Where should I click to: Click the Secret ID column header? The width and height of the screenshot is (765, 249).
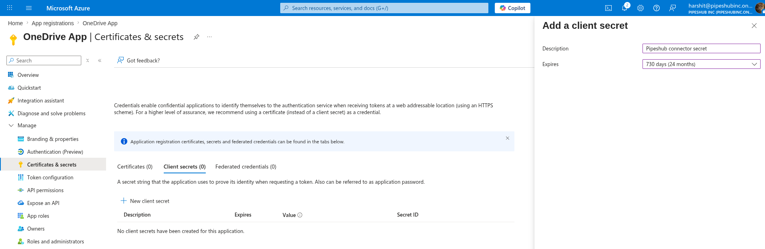tap(408, 215)
